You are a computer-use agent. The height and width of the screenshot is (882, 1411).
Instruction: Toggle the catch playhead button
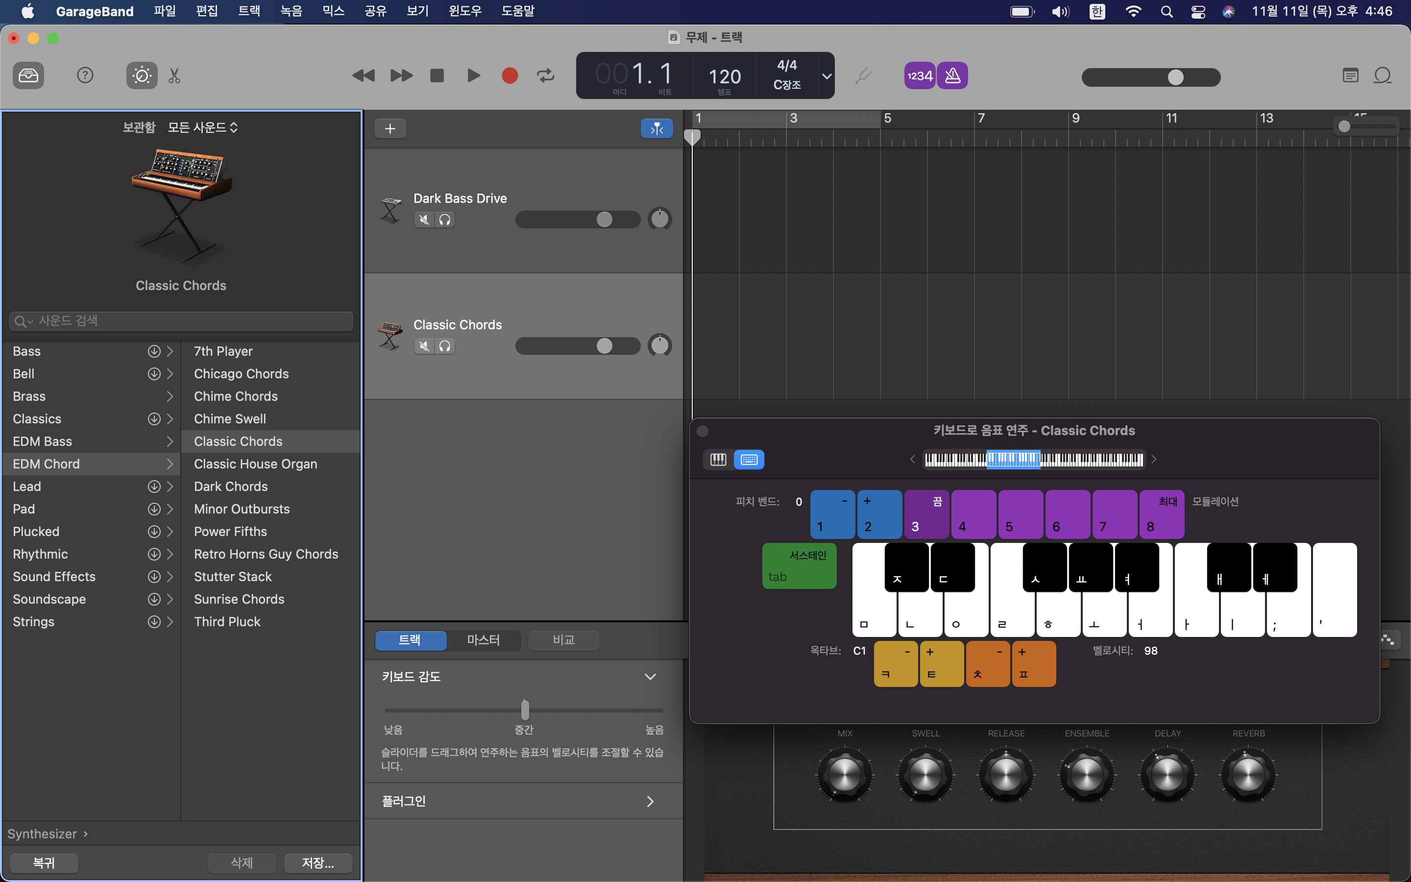657,129
